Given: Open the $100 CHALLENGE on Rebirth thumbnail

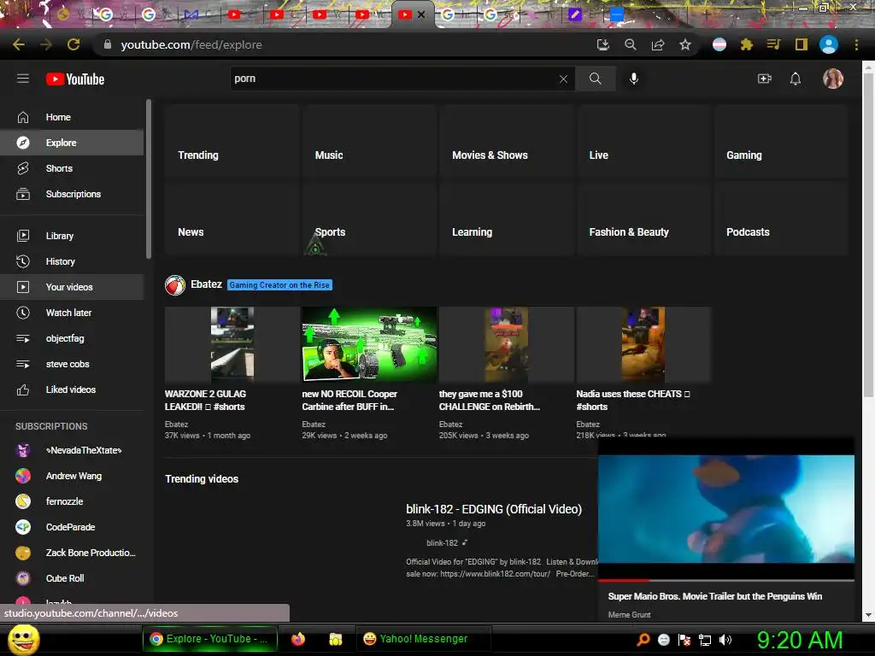Looking at the screenshot, I should coord(507,344).
